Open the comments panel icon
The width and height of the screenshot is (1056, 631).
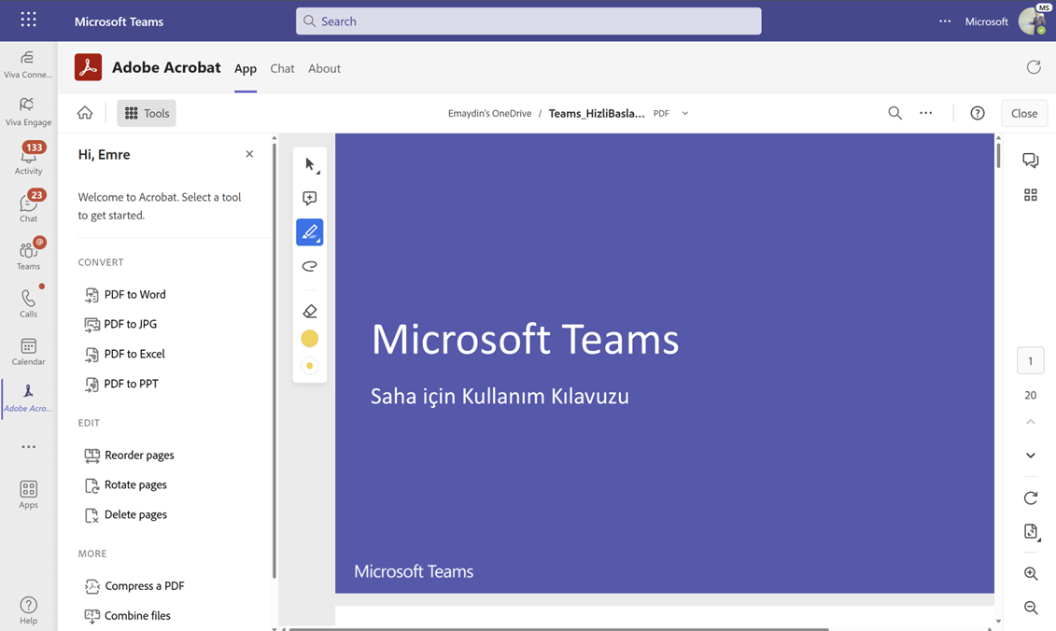click(x=1030, y=161)
